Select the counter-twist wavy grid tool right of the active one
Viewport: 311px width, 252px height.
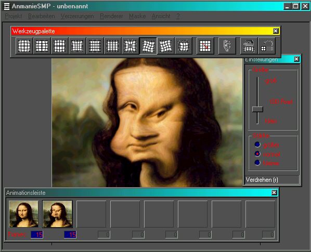(x=165, y=46)
